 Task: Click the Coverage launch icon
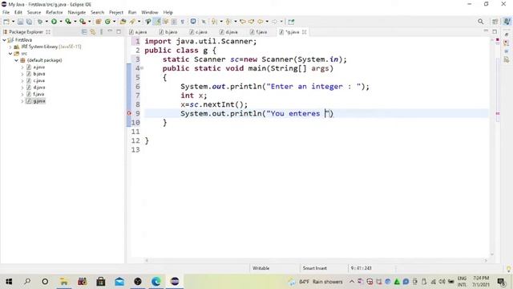(x=68, y=22)
